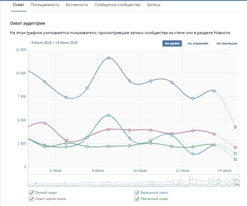Click the Виральный охват legend label
This screenshot has height=206, width=247.
coord(154,192)
